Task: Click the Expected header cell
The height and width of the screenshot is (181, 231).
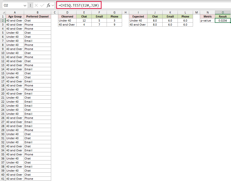Action: [138, 16]
